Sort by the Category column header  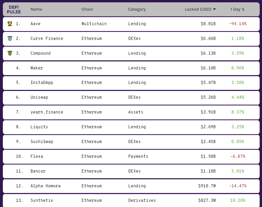click(137, 9)
